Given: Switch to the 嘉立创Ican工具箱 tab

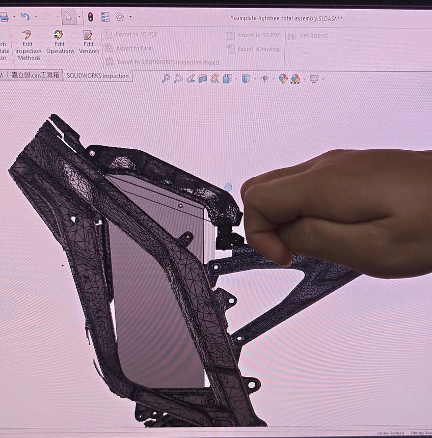Looking at the screenshot, I should 35,75.
